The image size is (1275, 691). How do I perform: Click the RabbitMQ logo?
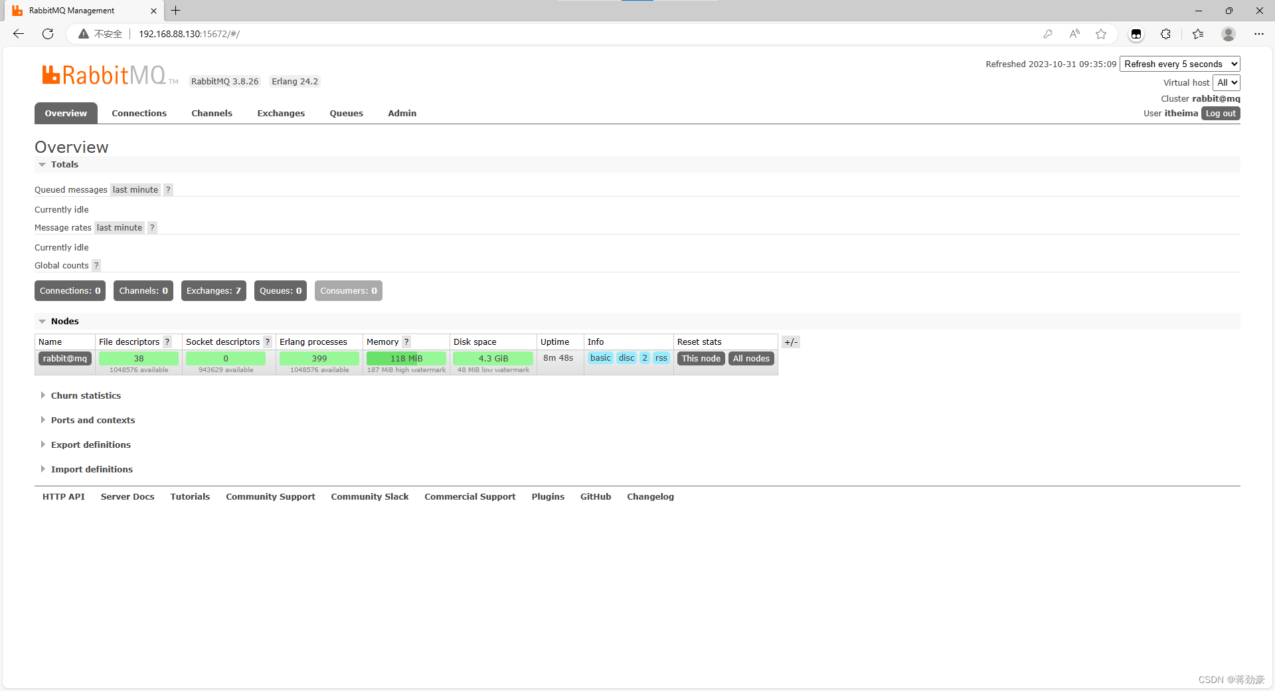coord(110,75)
